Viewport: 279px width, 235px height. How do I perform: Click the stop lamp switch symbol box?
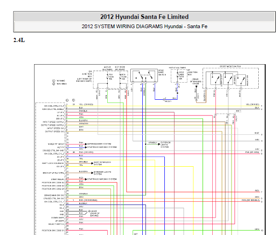coord(144,75)
